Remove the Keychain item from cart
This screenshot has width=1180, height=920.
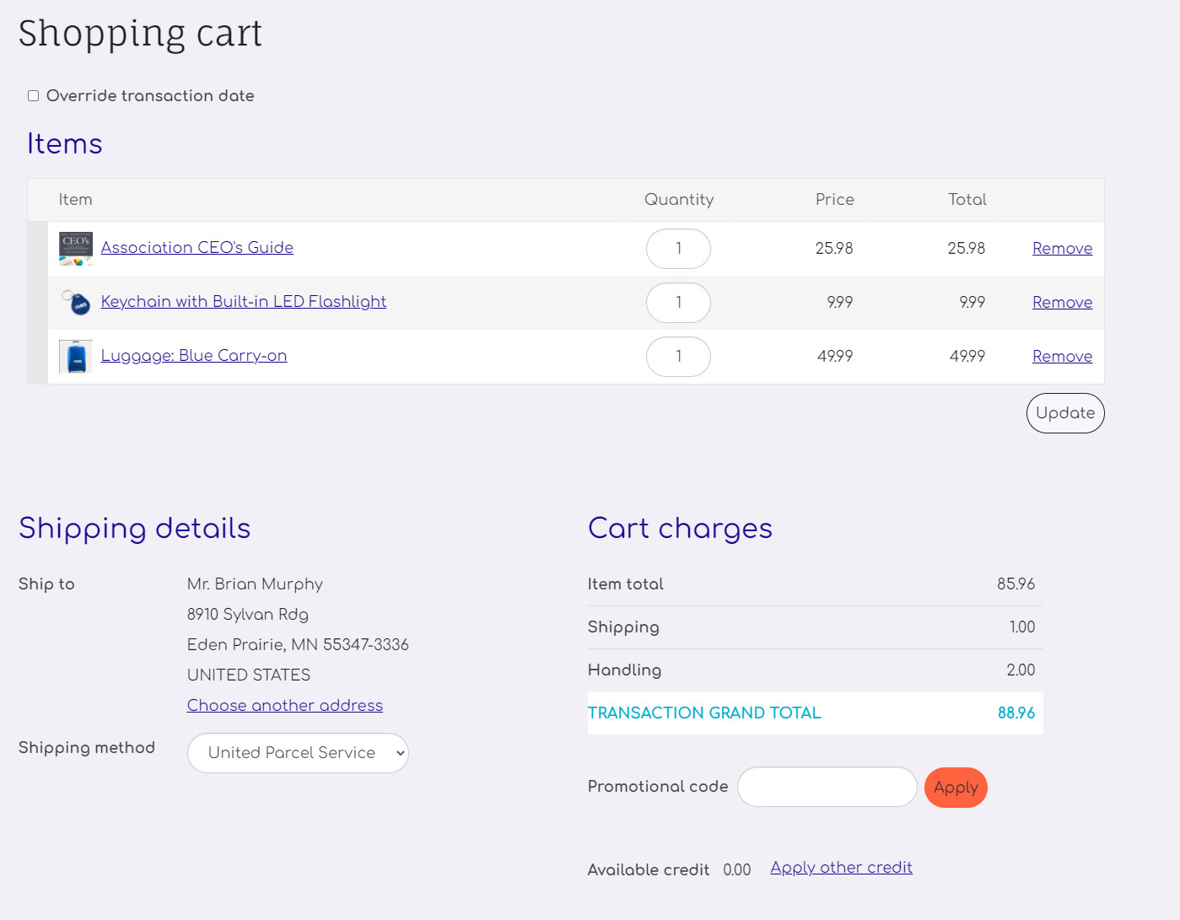1062,303
